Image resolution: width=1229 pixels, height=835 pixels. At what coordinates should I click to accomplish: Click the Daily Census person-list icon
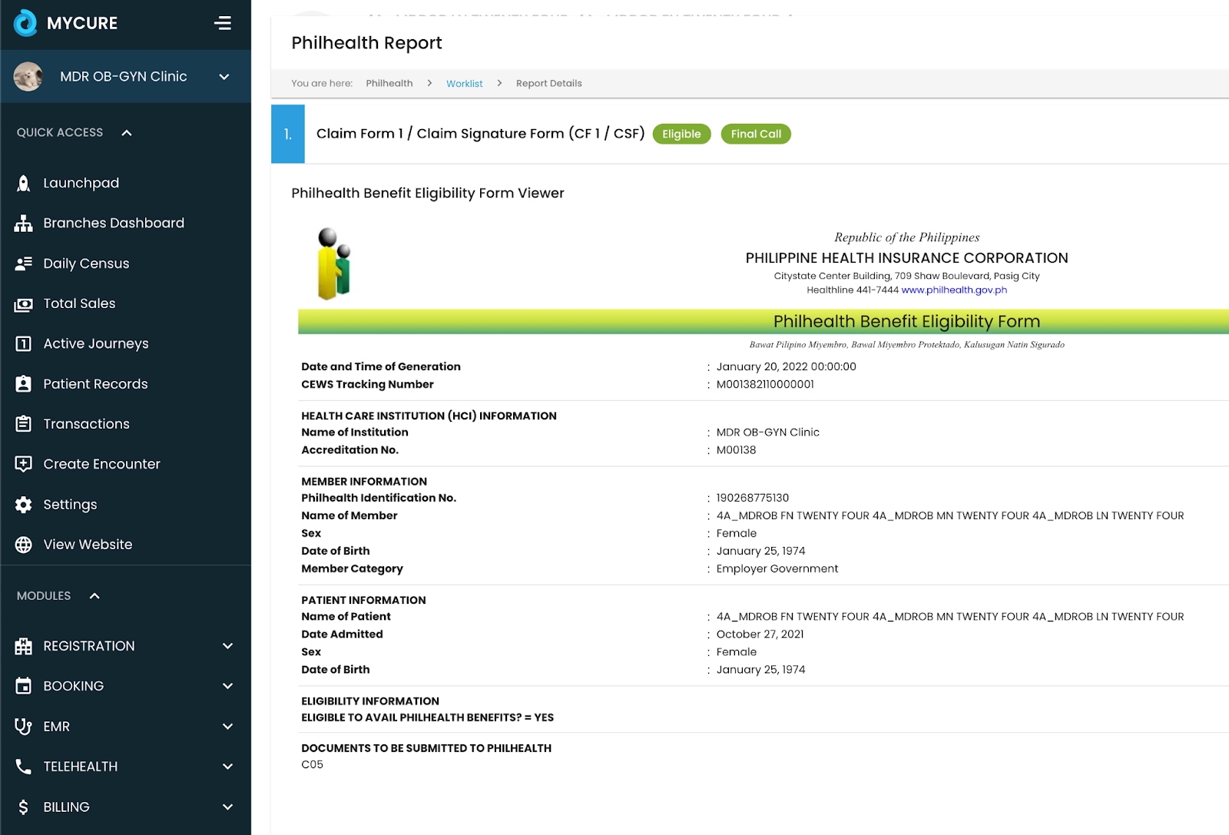pos(24,263)
